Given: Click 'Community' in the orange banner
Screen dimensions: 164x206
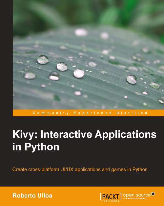Looking at the screenshot, I should pyautogui.click(x=51, y=113).
